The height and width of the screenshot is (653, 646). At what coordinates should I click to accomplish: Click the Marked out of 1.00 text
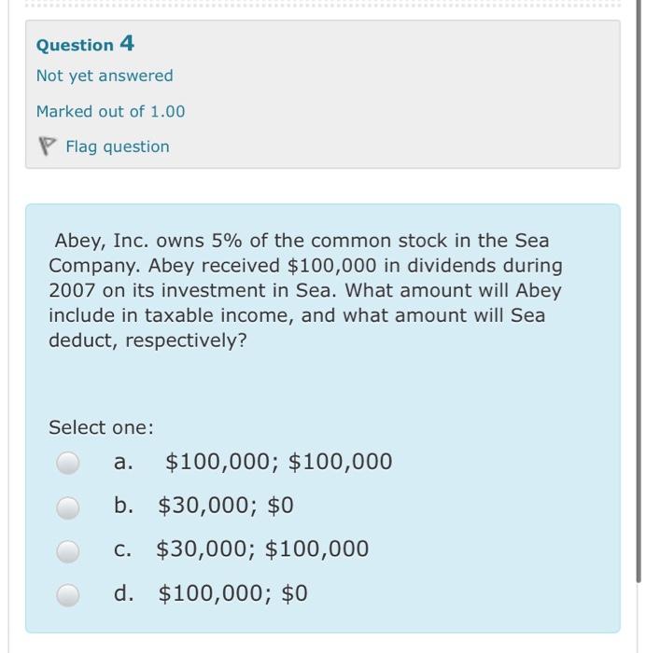pyautogui.click(x=110, y=112)
